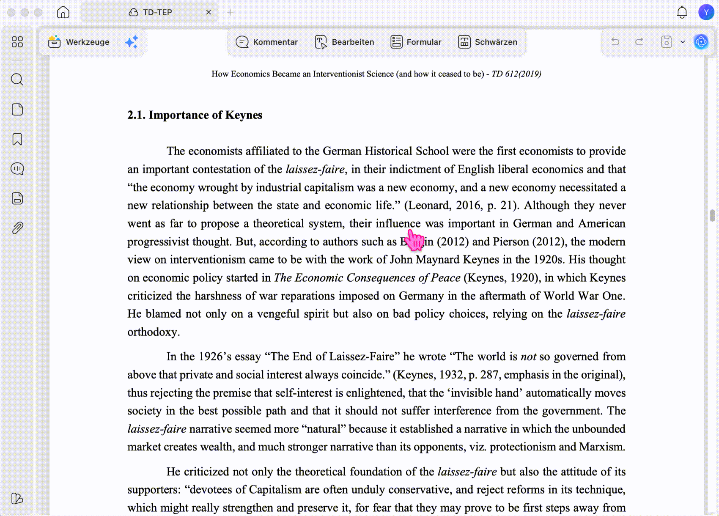Screen dimensions: 719x516
Task: Switch to Schwärzen mode
Action: pos(488,42)
